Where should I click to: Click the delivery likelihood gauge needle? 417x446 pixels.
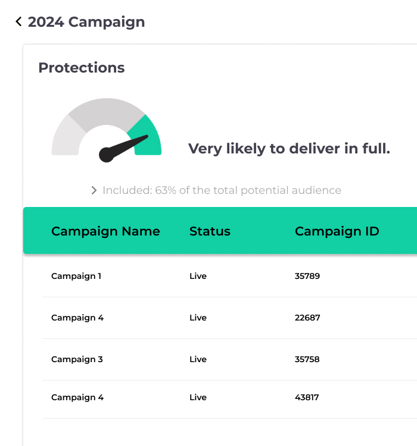coord(123,149)
